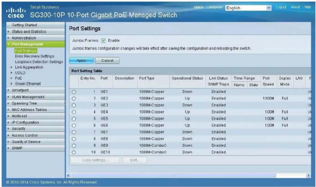Select radio button for port GE8
Image resolution: width=316 pixels, height=187 pixels.
(74, 139)
